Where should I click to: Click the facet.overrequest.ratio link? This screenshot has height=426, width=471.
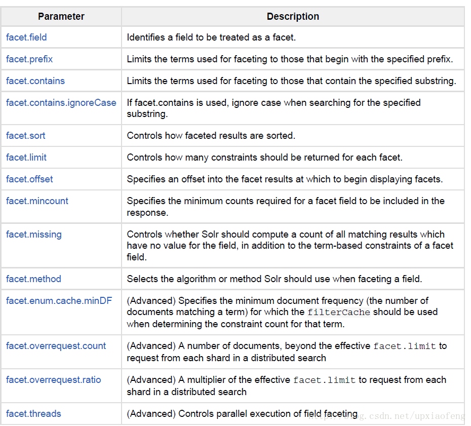pyautogui.click(x=54, y=380)
